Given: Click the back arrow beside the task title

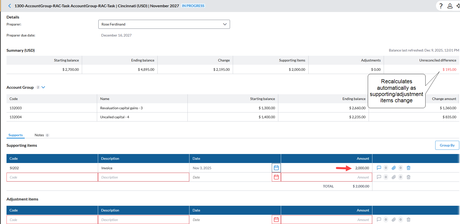Looking at the screenshot, I should 10,6.
